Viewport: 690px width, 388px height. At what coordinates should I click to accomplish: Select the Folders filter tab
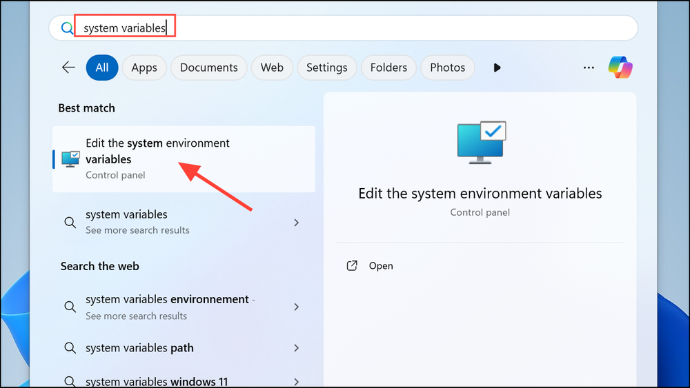[x=388, y=68]
